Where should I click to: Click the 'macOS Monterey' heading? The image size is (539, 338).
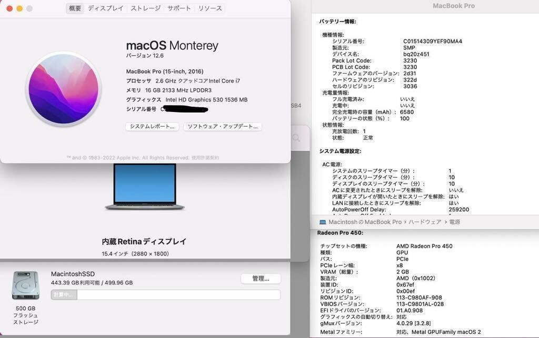[x=172, y=45]
